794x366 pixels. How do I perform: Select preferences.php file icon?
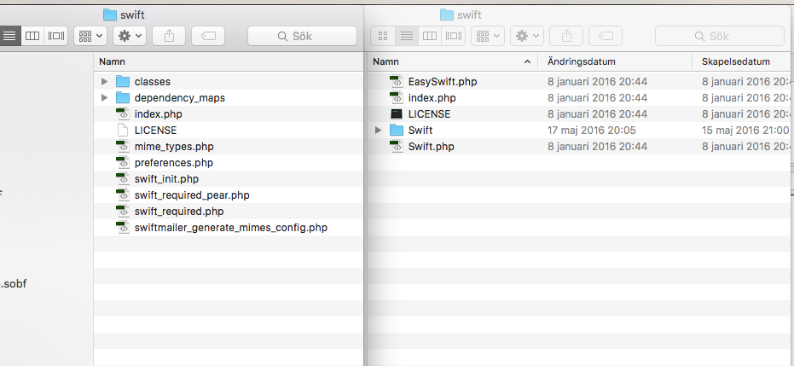[x=123, y=162]
